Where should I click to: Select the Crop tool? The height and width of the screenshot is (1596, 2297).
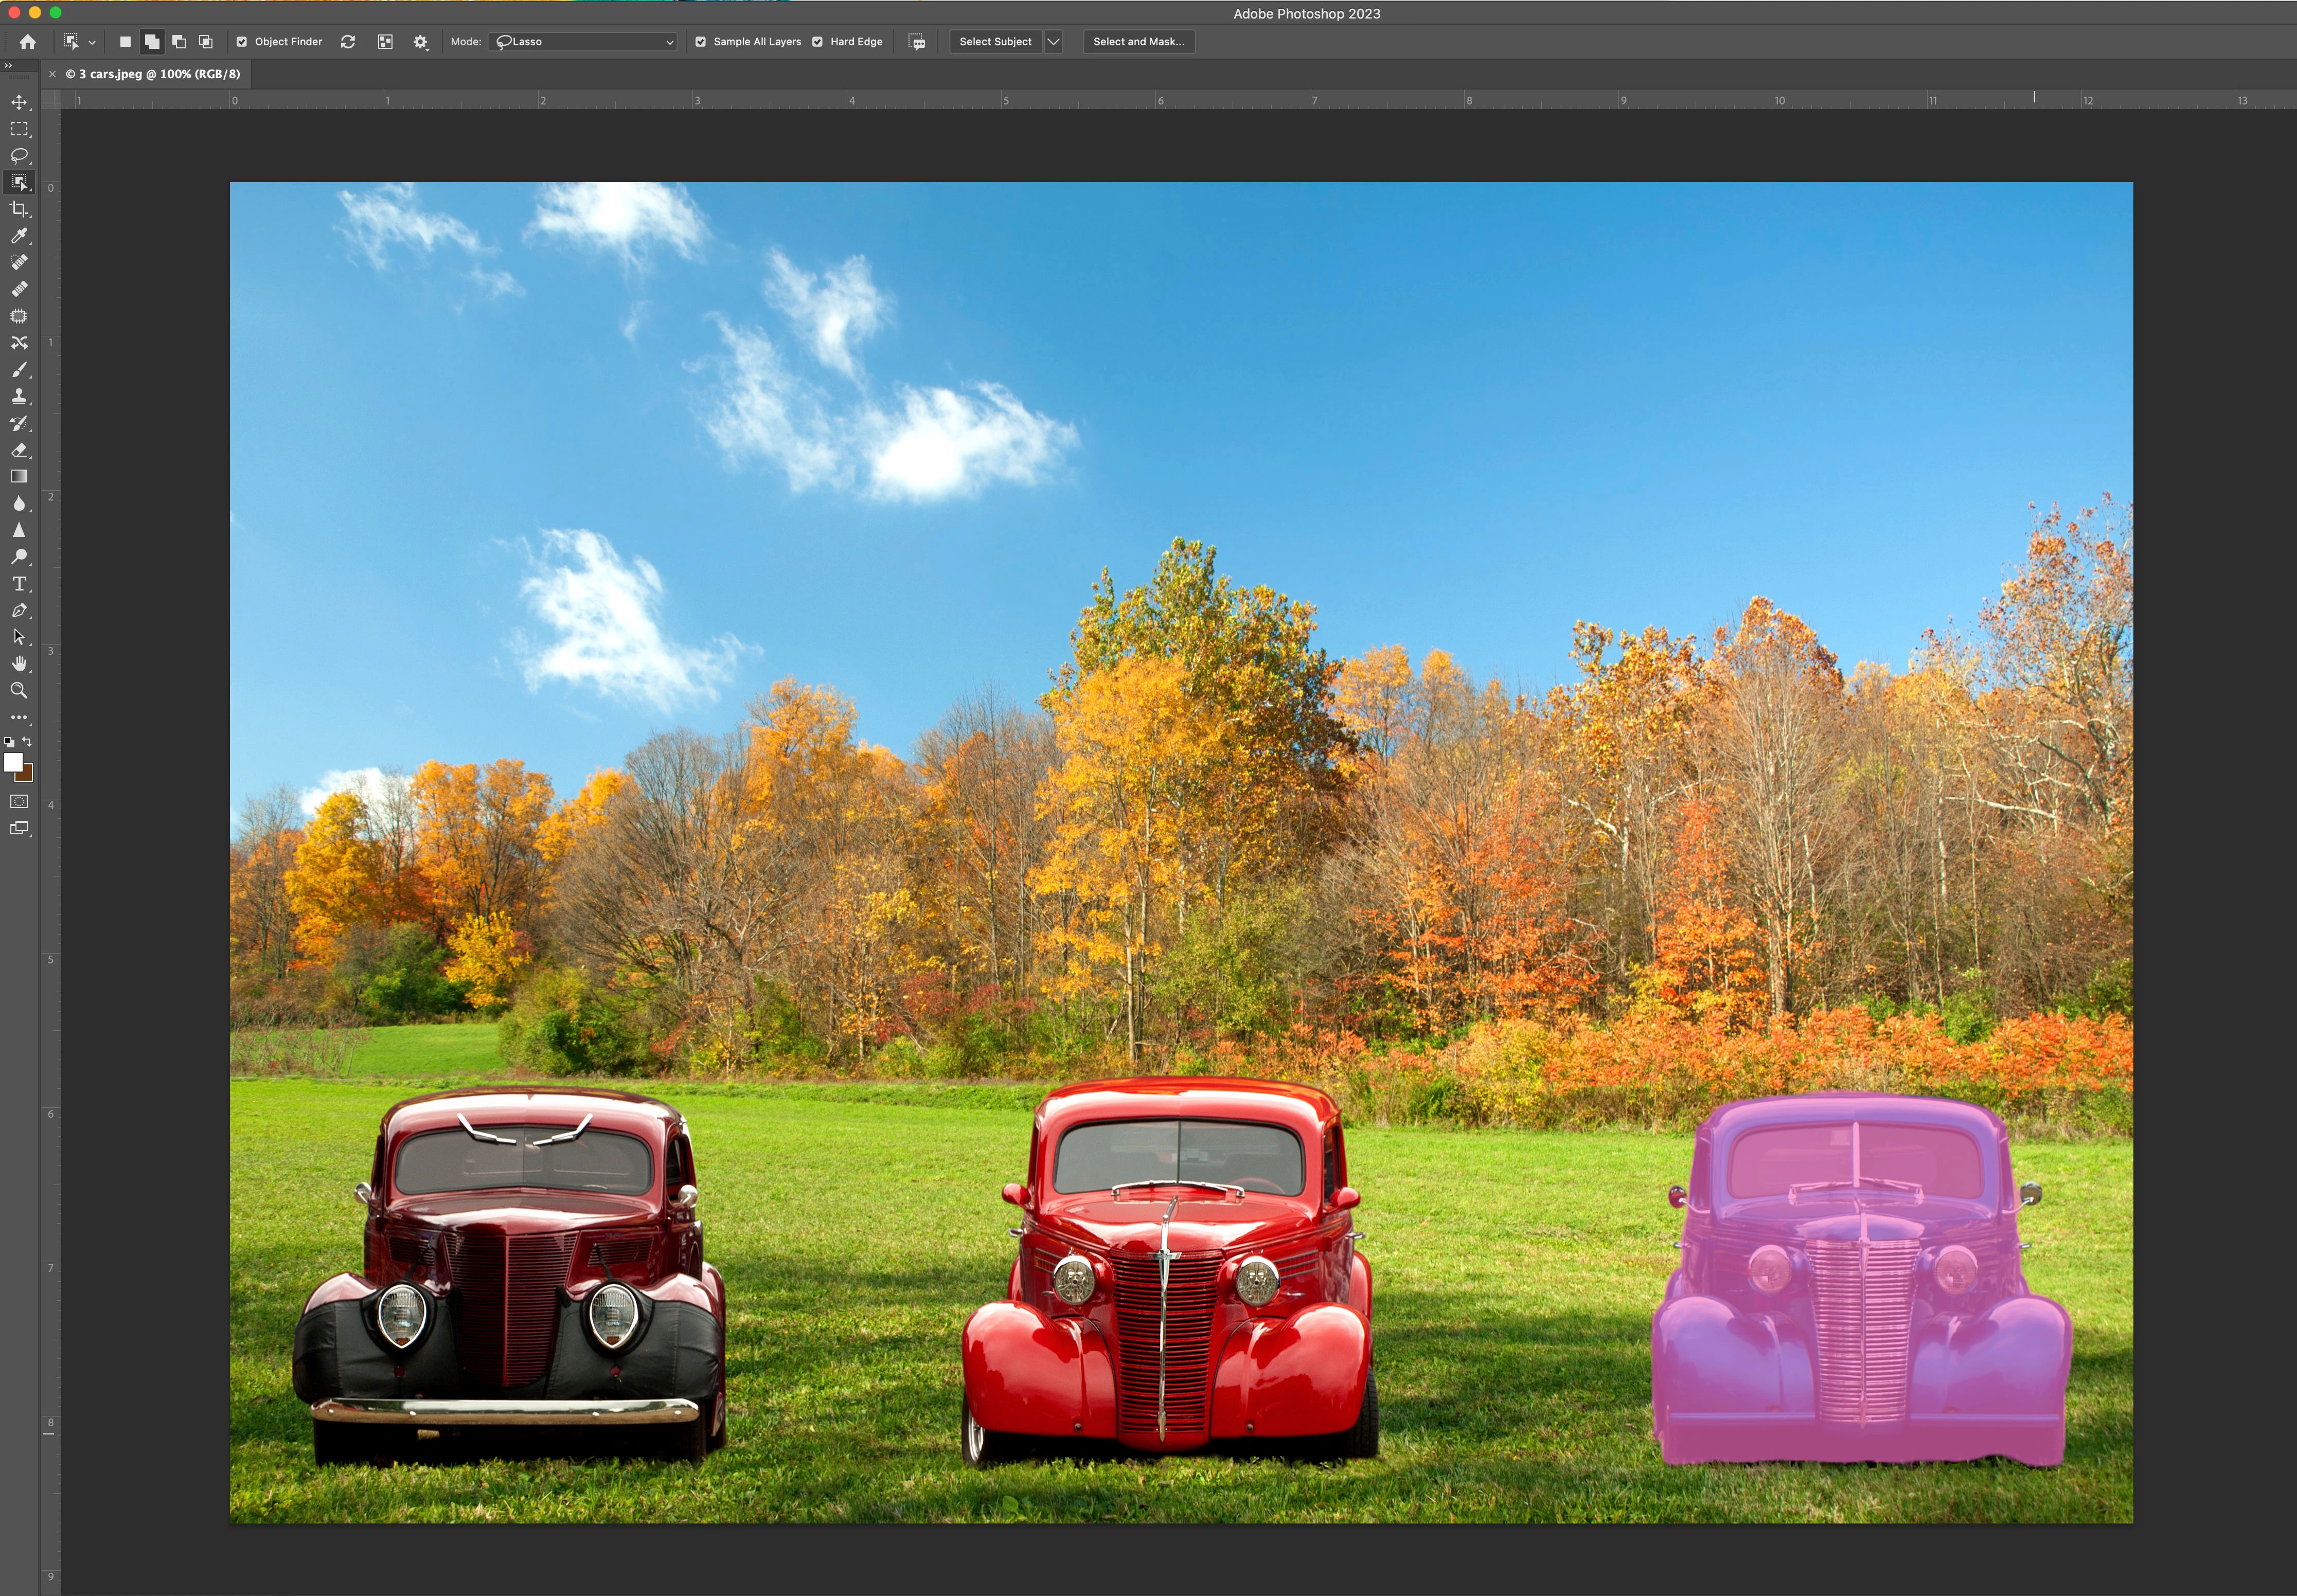(19, 209)
